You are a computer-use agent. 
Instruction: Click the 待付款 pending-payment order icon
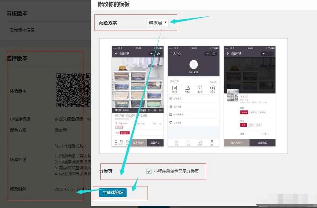pos(175,88)
